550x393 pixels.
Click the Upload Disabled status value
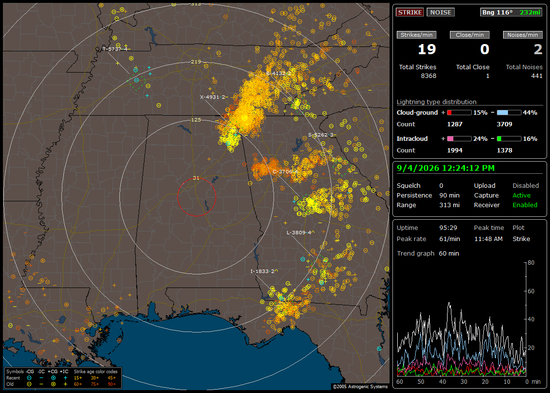coord(525,186)
